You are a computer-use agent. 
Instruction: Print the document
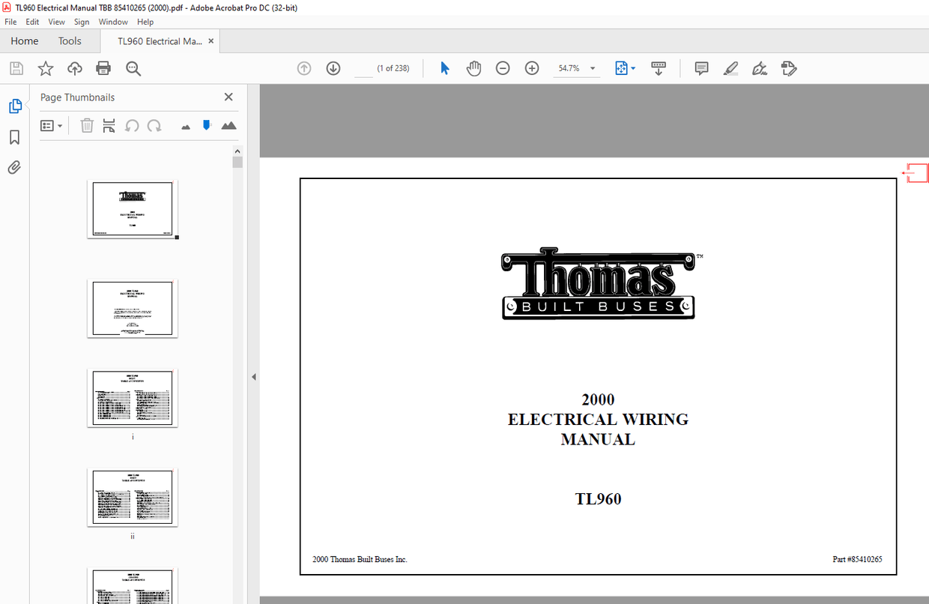[103, 68]
